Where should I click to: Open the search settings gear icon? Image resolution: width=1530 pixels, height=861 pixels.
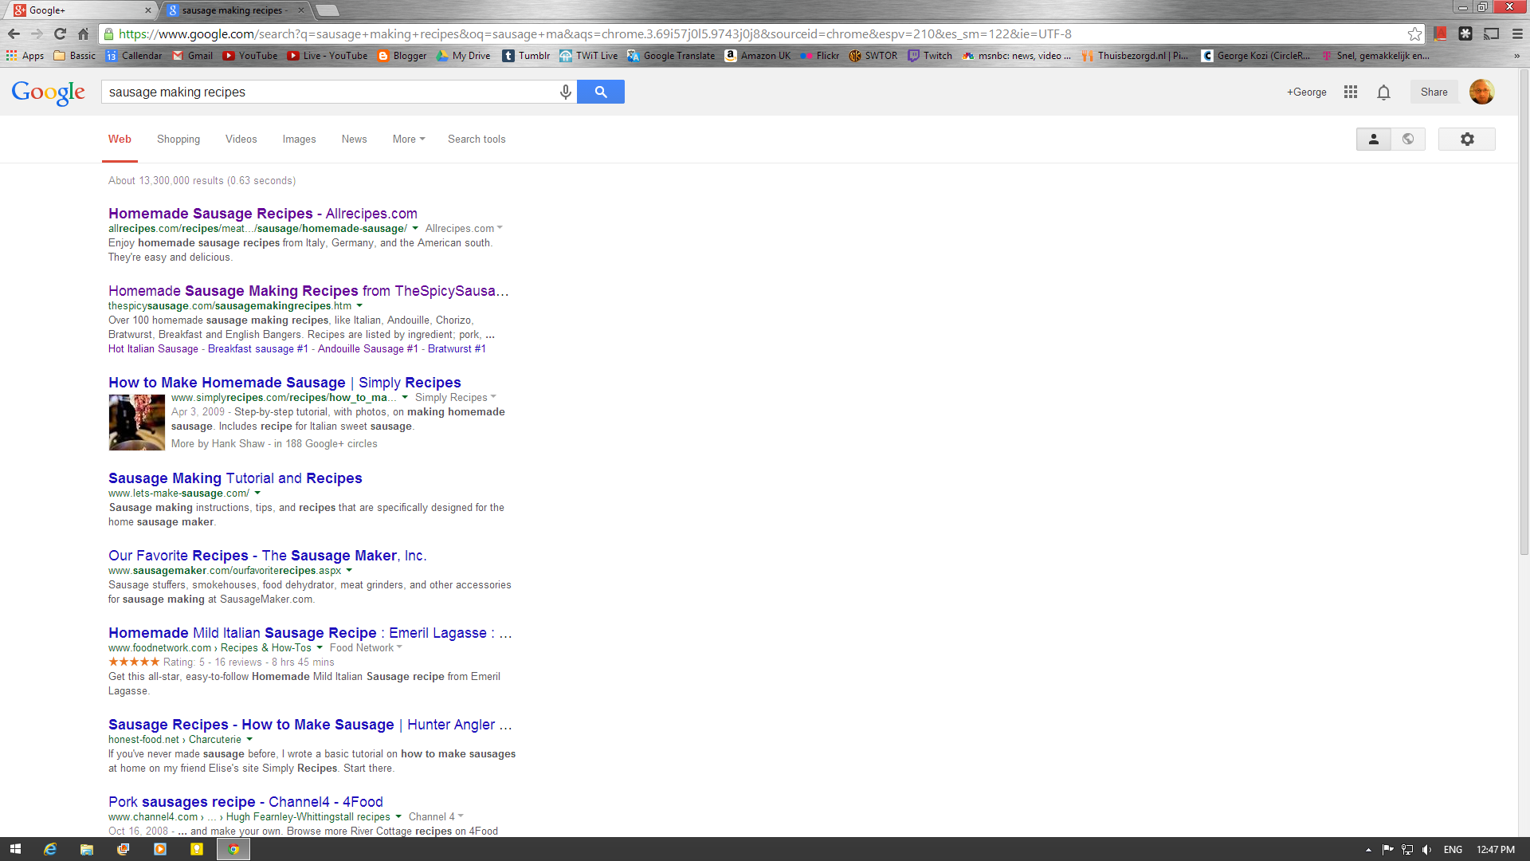pyautogui.click(x=1466, y=139)
